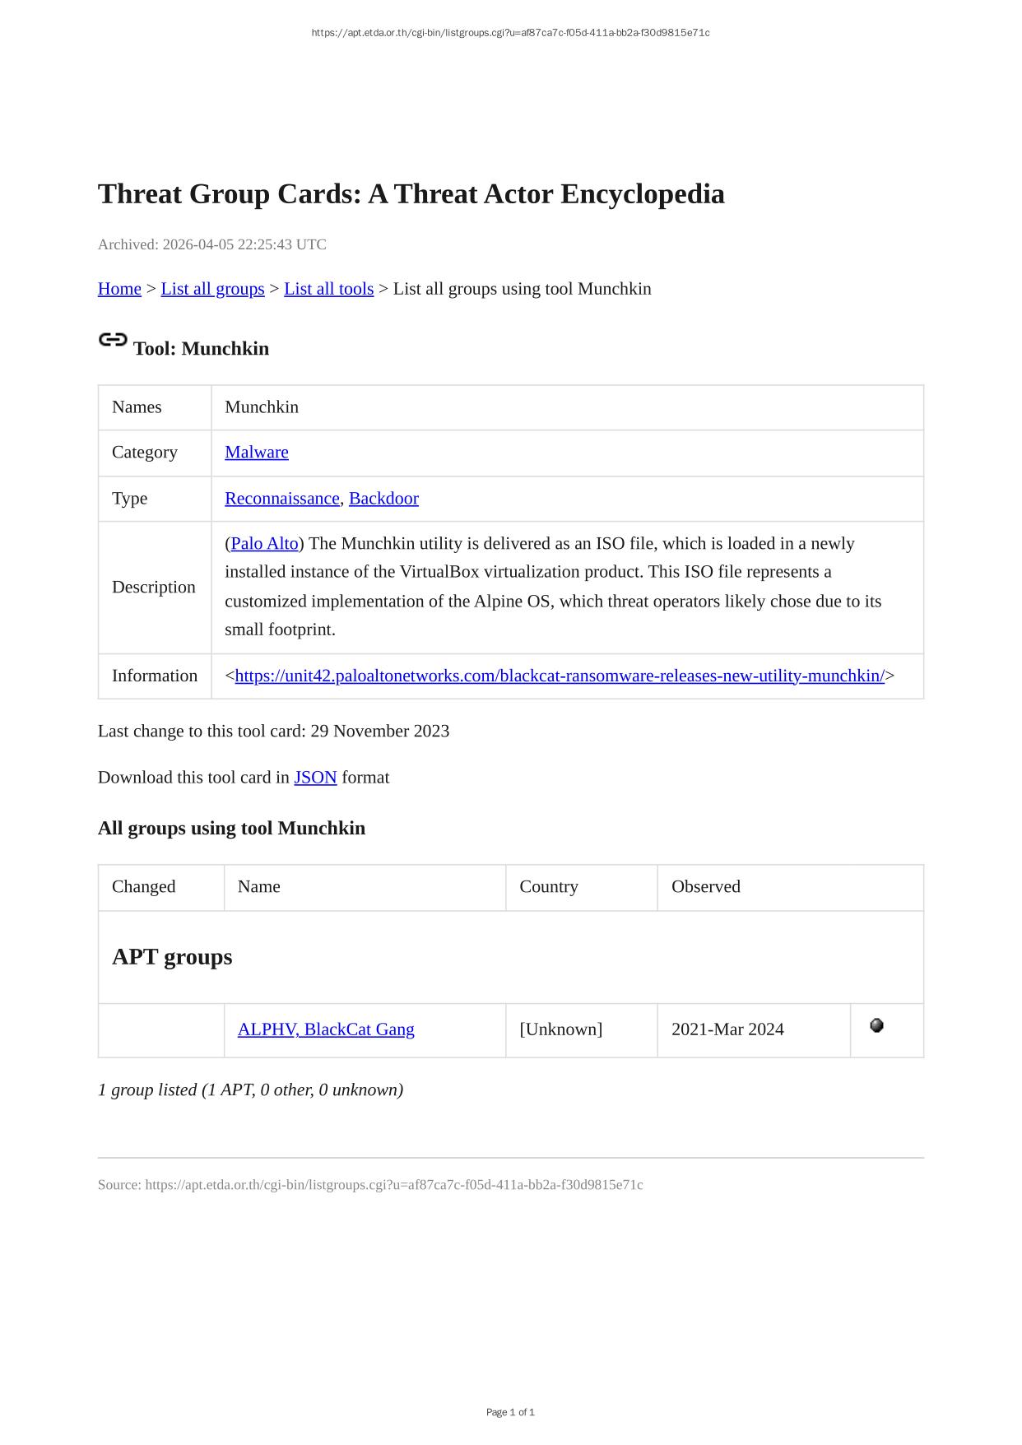Viewport: 1022px width, 1445px height.
Task: Click the APT groups section heading
Action: (172, 957)
